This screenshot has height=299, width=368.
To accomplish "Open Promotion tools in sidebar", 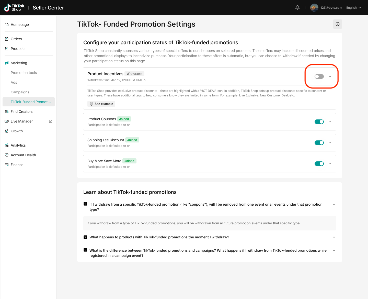I will tap(24, 73).
